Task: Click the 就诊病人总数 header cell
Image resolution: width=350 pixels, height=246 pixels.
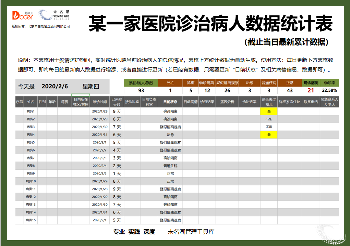Action: (141, 83)
